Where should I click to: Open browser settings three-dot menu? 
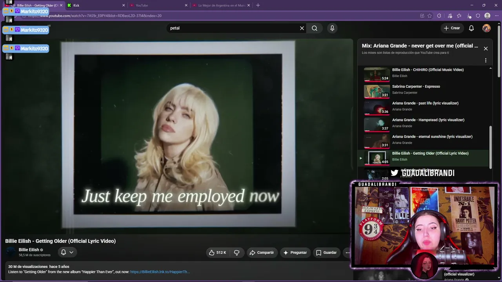tap(497, 16)
